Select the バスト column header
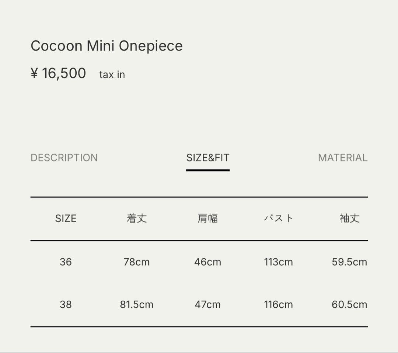Viewport: 398px width, 353px height. pos(279,218)
